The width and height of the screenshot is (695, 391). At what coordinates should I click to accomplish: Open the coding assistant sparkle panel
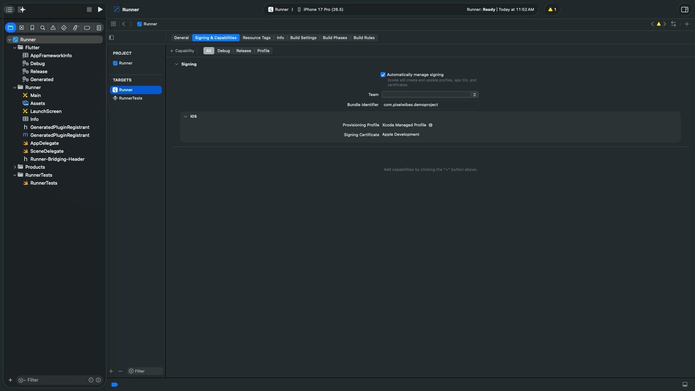[22, 10]
